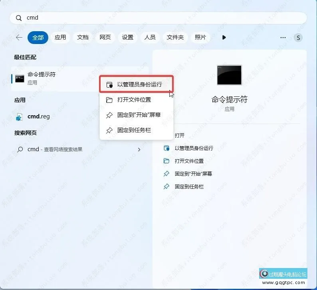Image resolution: width=317 pixels, height=290 pixels.
Task: Click 固定到"开始"屏幕 in preview pane
Action: click(193, 174)
